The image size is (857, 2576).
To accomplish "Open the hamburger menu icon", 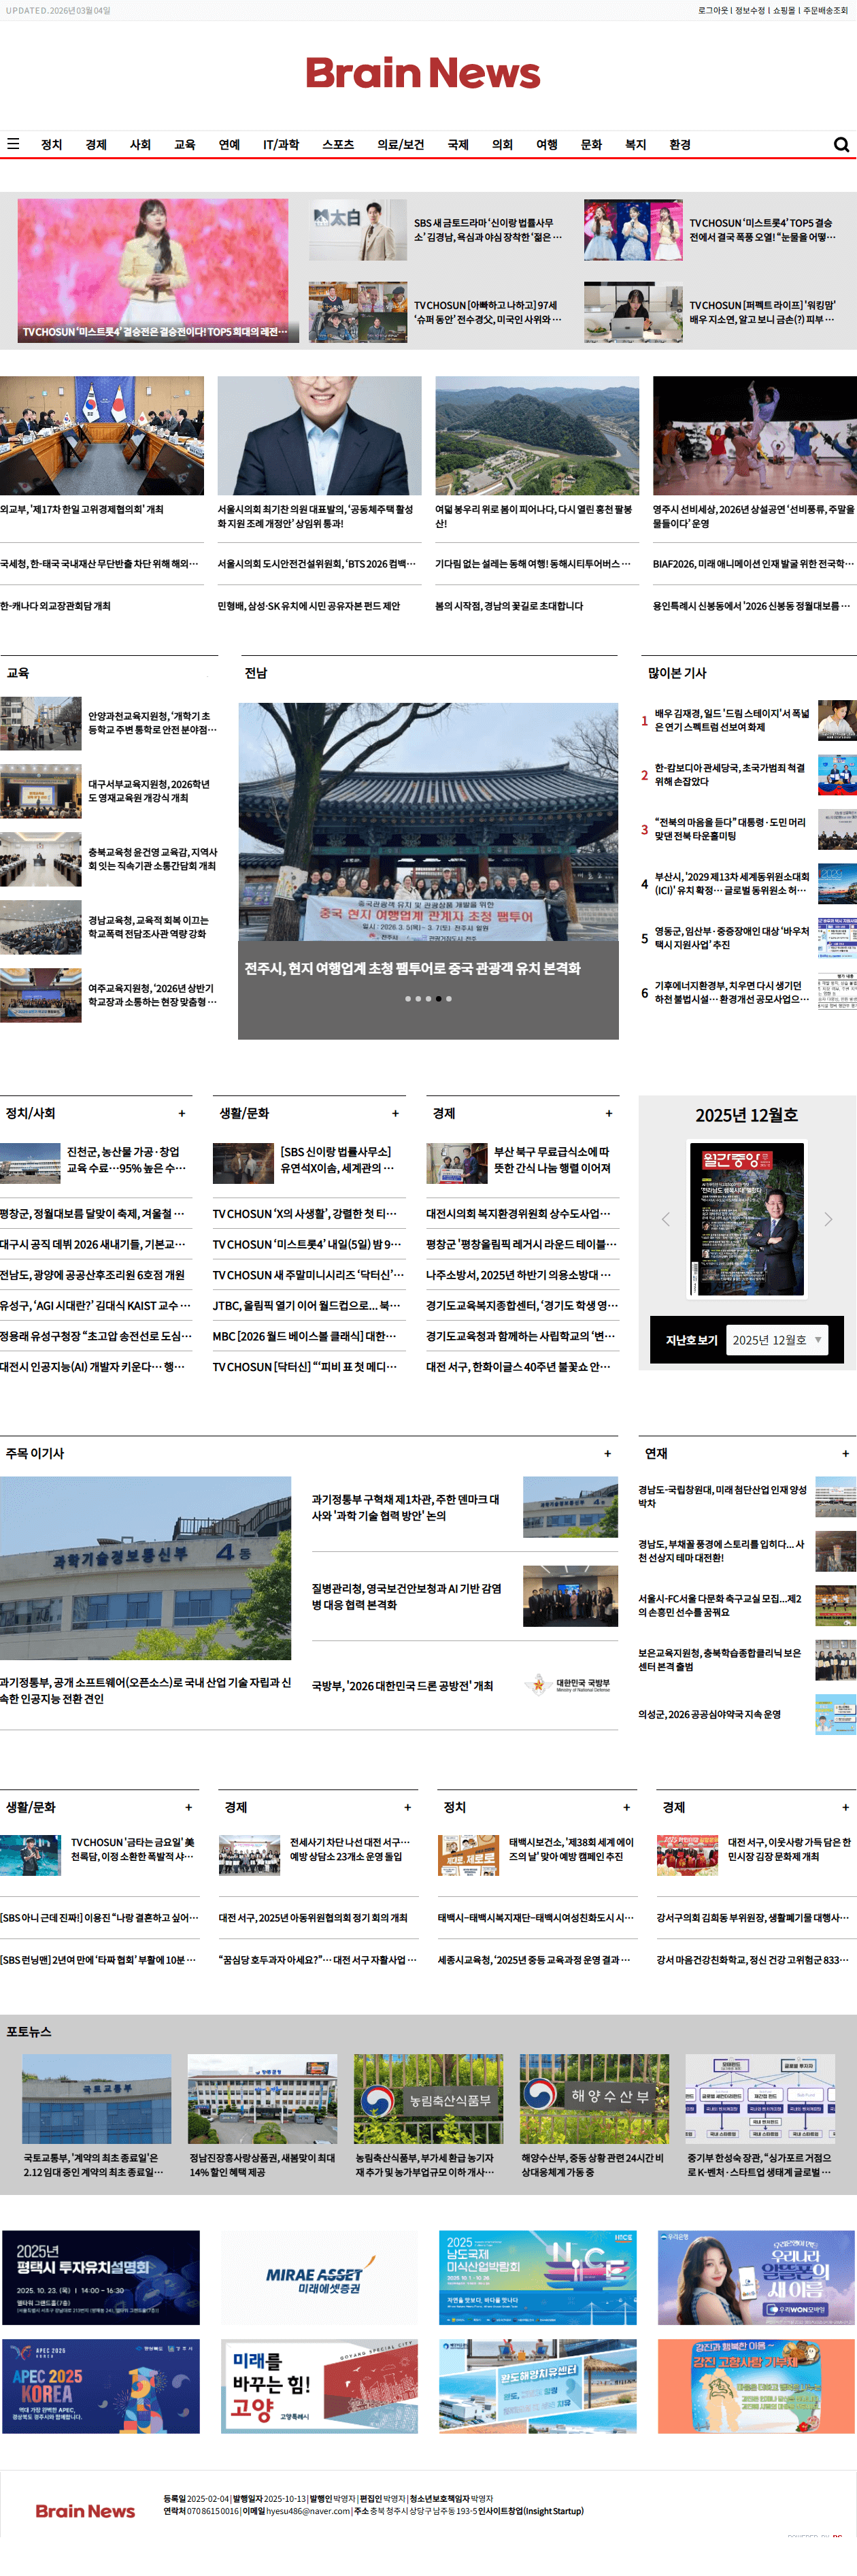I will pyautogui.click(x=13, y=144).
